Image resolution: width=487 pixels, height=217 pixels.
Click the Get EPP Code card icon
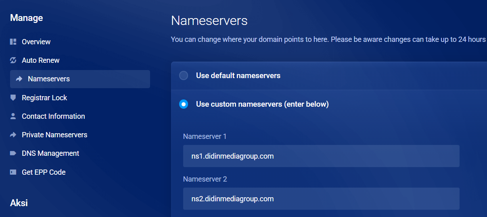point(13,172)
